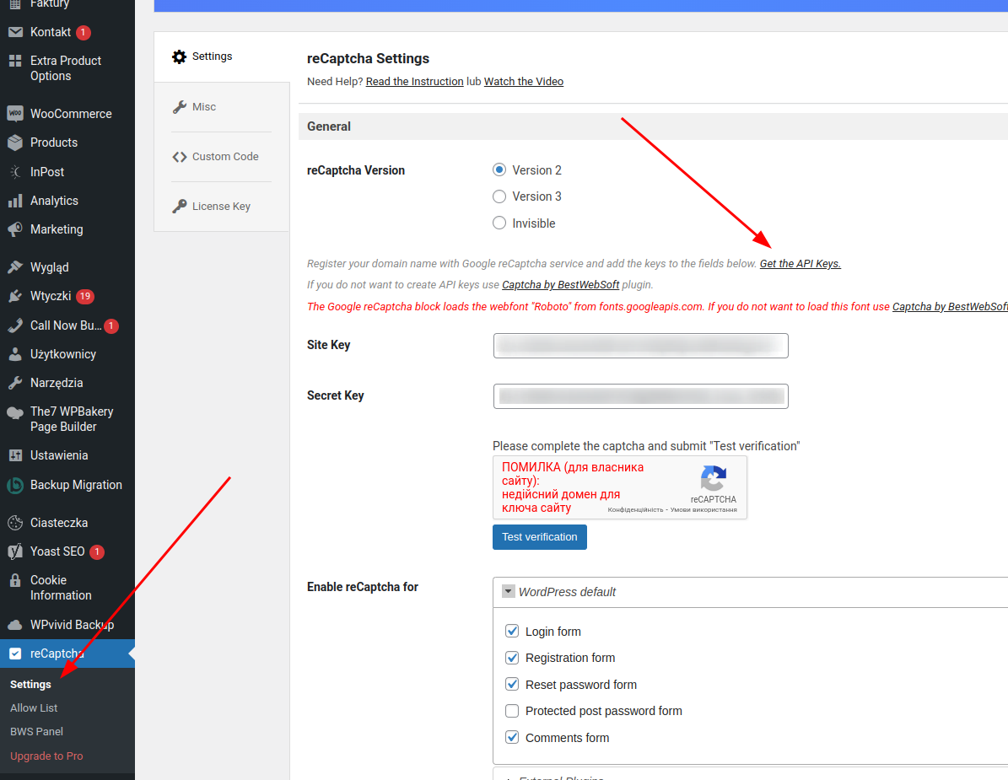Click the Products box icon
Screen dimensions: 1008x780
(x=15, y=143)
